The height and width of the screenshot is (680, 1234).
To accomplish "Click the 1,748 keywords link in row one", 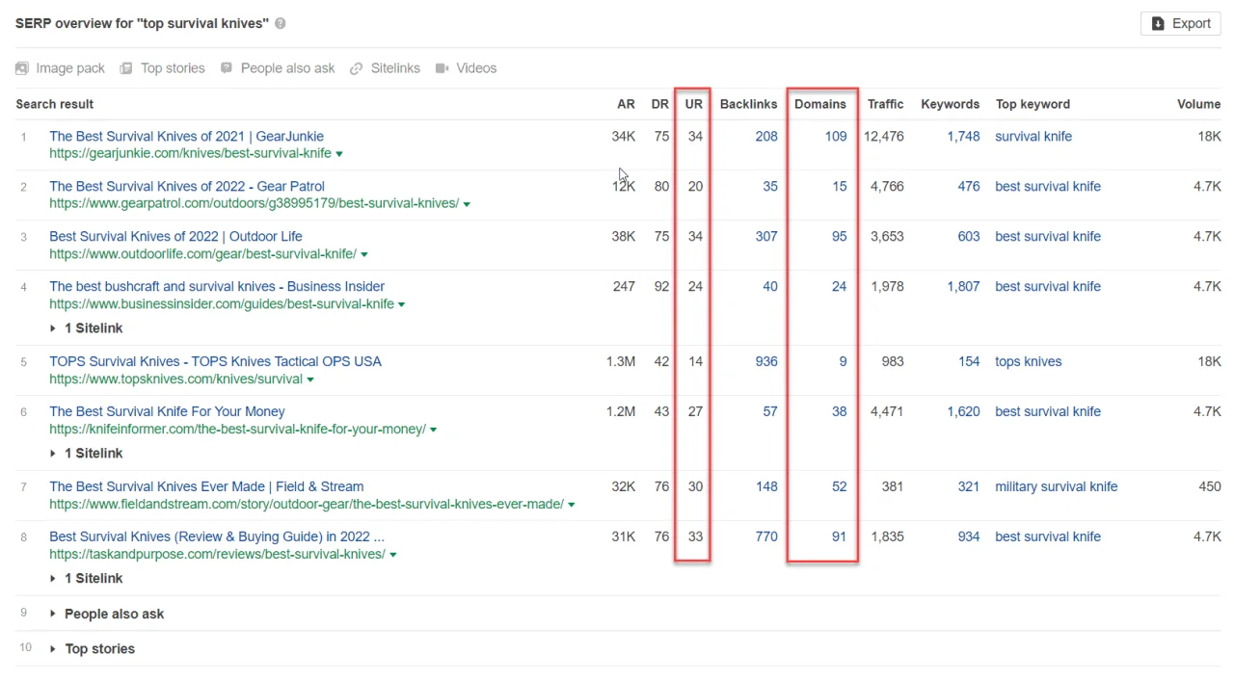I will (963, 136).
